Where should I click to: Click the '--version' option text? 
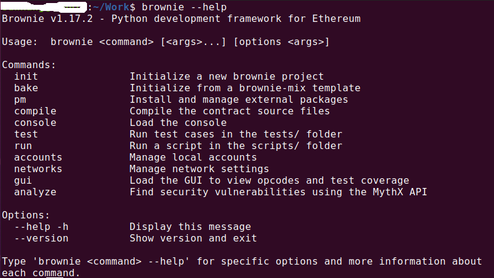click(41, 238)
